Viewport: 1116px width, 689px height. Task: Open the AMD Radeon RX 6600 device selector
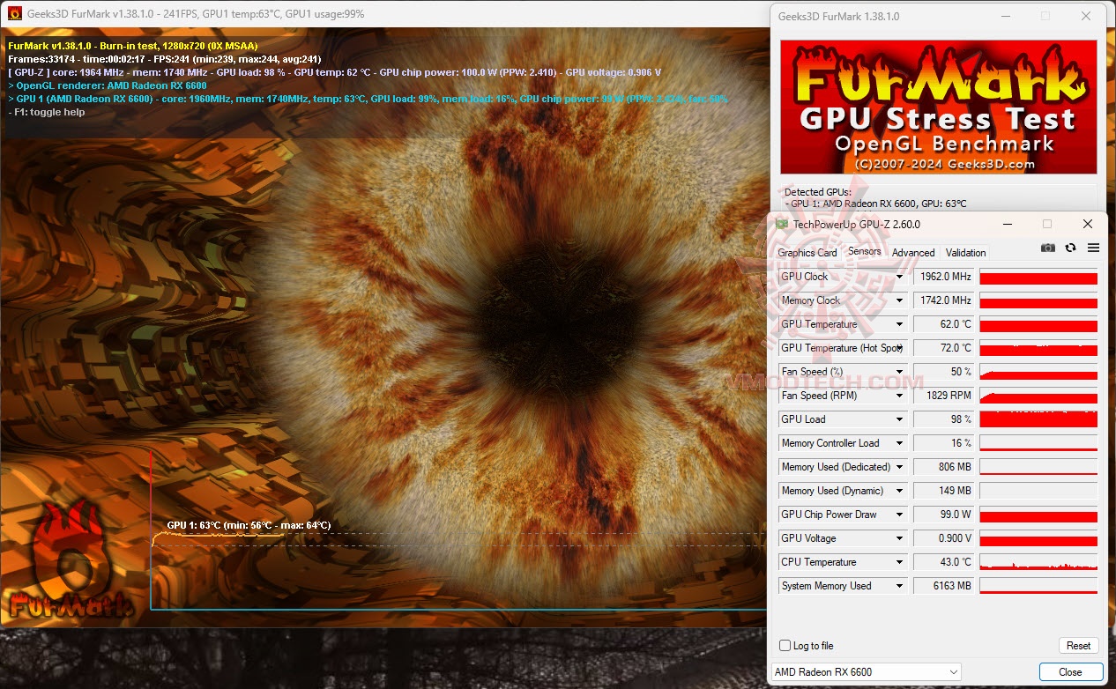(x=866, y=672)
